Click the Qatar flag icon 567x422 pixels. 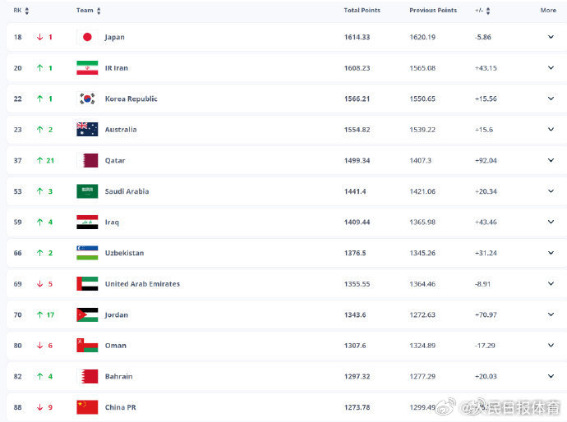tap(87, 161)
